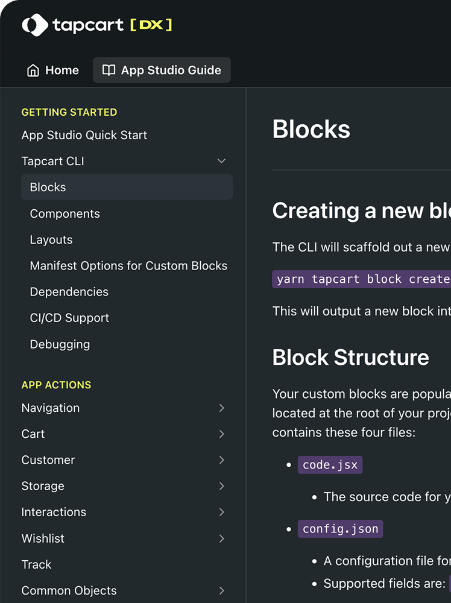Expand the Interactions section chevron
This screenshot has height=603, width=451.
point(221,512)
